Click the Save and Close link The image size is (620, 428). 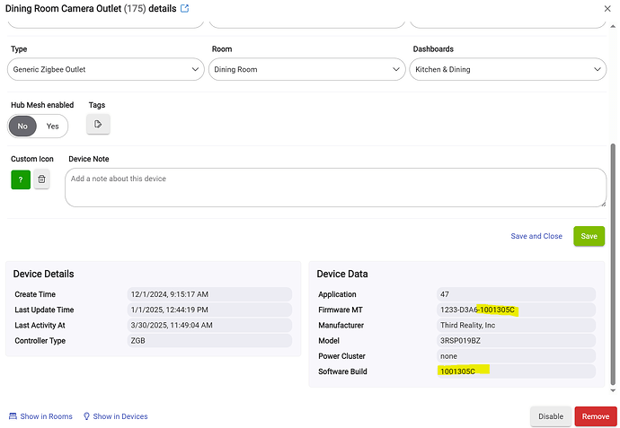pos(536,236)
